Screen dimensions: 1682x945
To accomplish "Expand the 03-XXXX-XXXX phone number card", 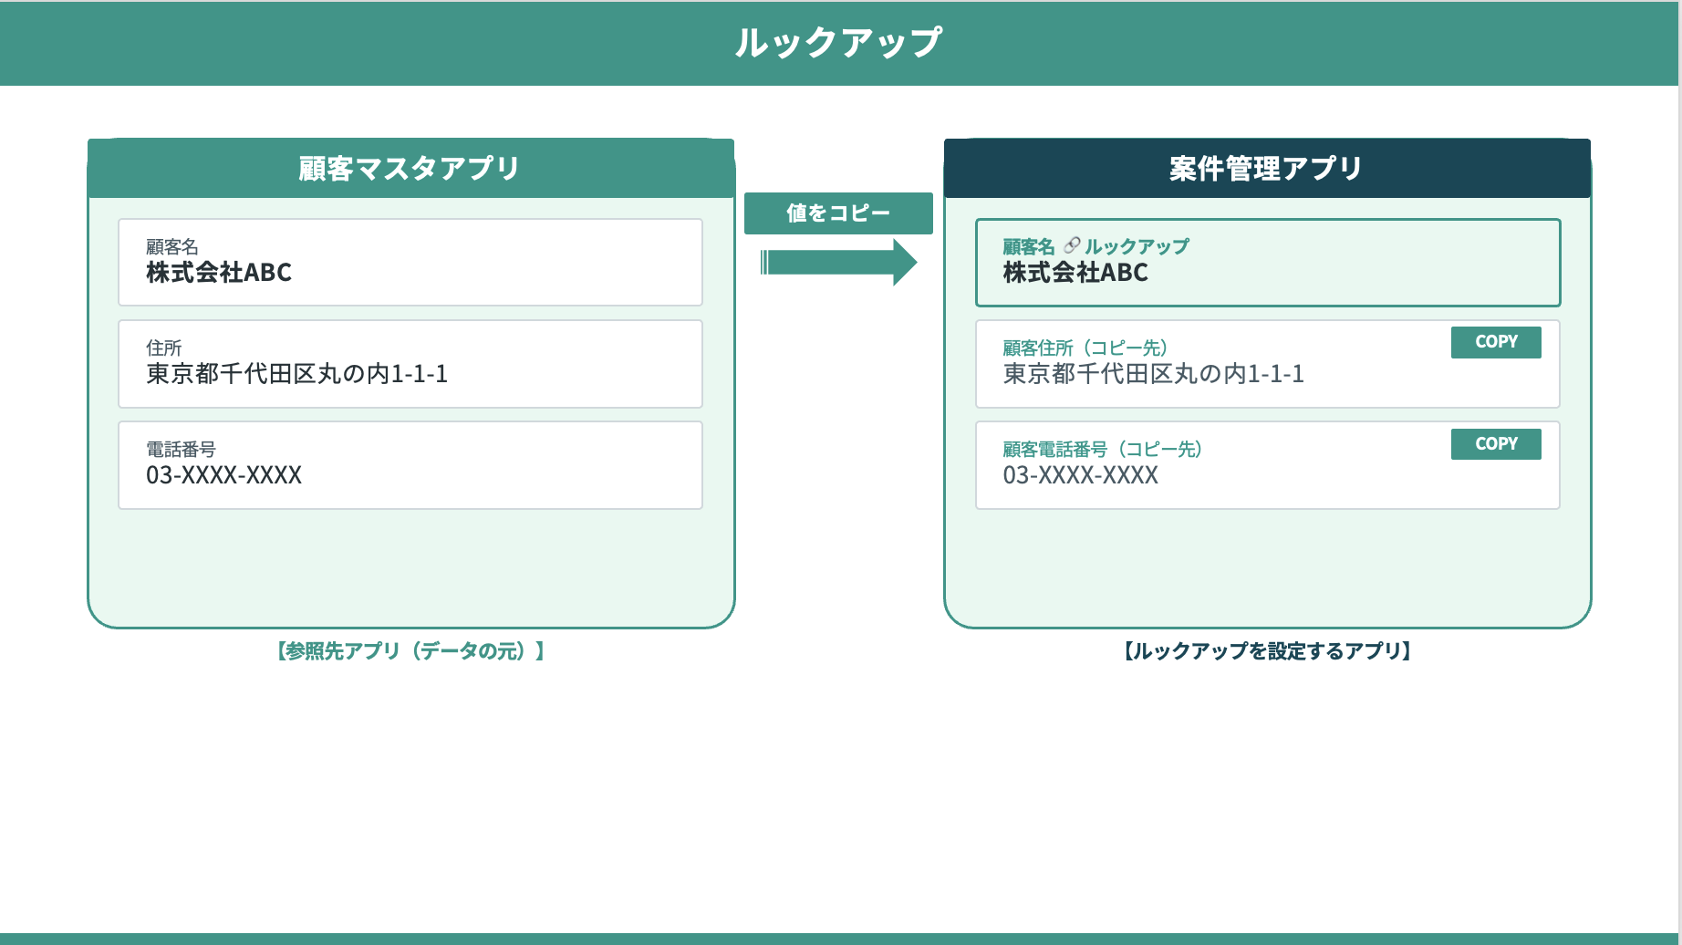I will coord(410,465).
